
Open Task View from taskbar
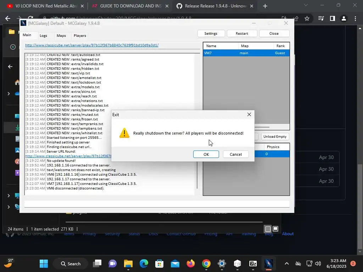97,263
